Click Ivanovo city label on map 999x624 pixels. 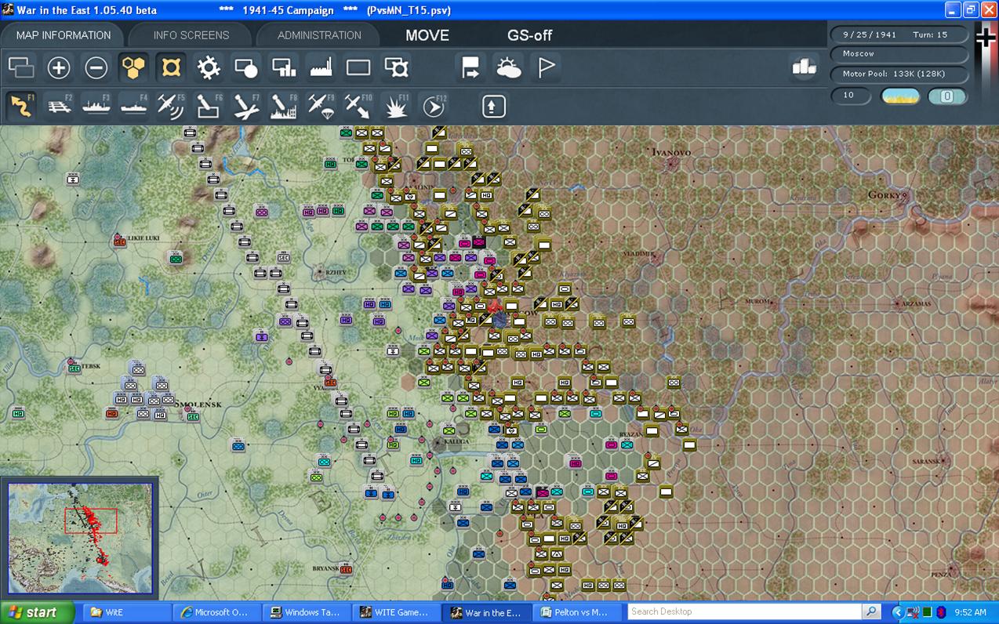tap(671, 151)
